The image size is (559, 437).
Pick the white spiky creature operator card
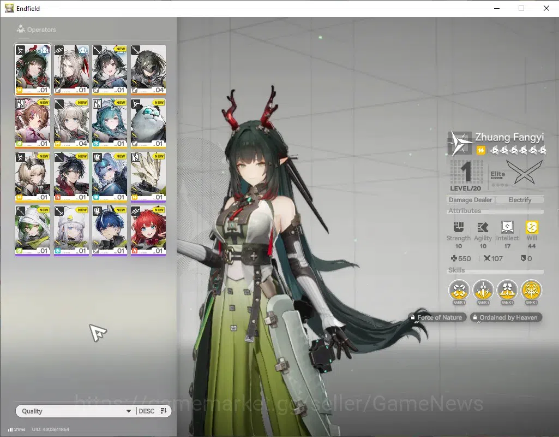tap(148, 177)
